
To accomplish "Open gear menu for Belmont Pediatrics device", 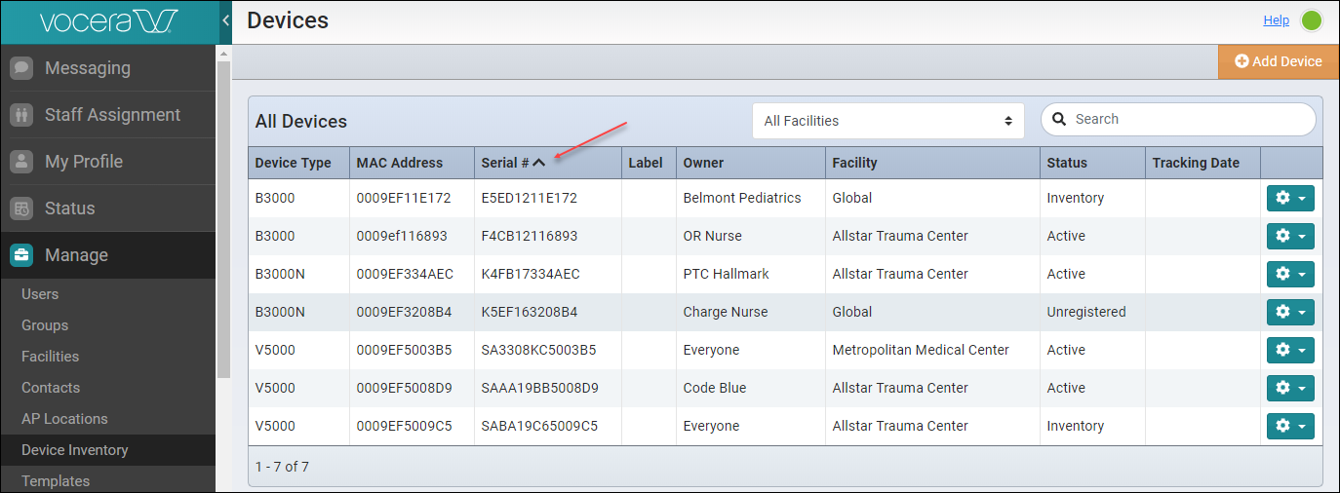I will tap(1290, 198).
